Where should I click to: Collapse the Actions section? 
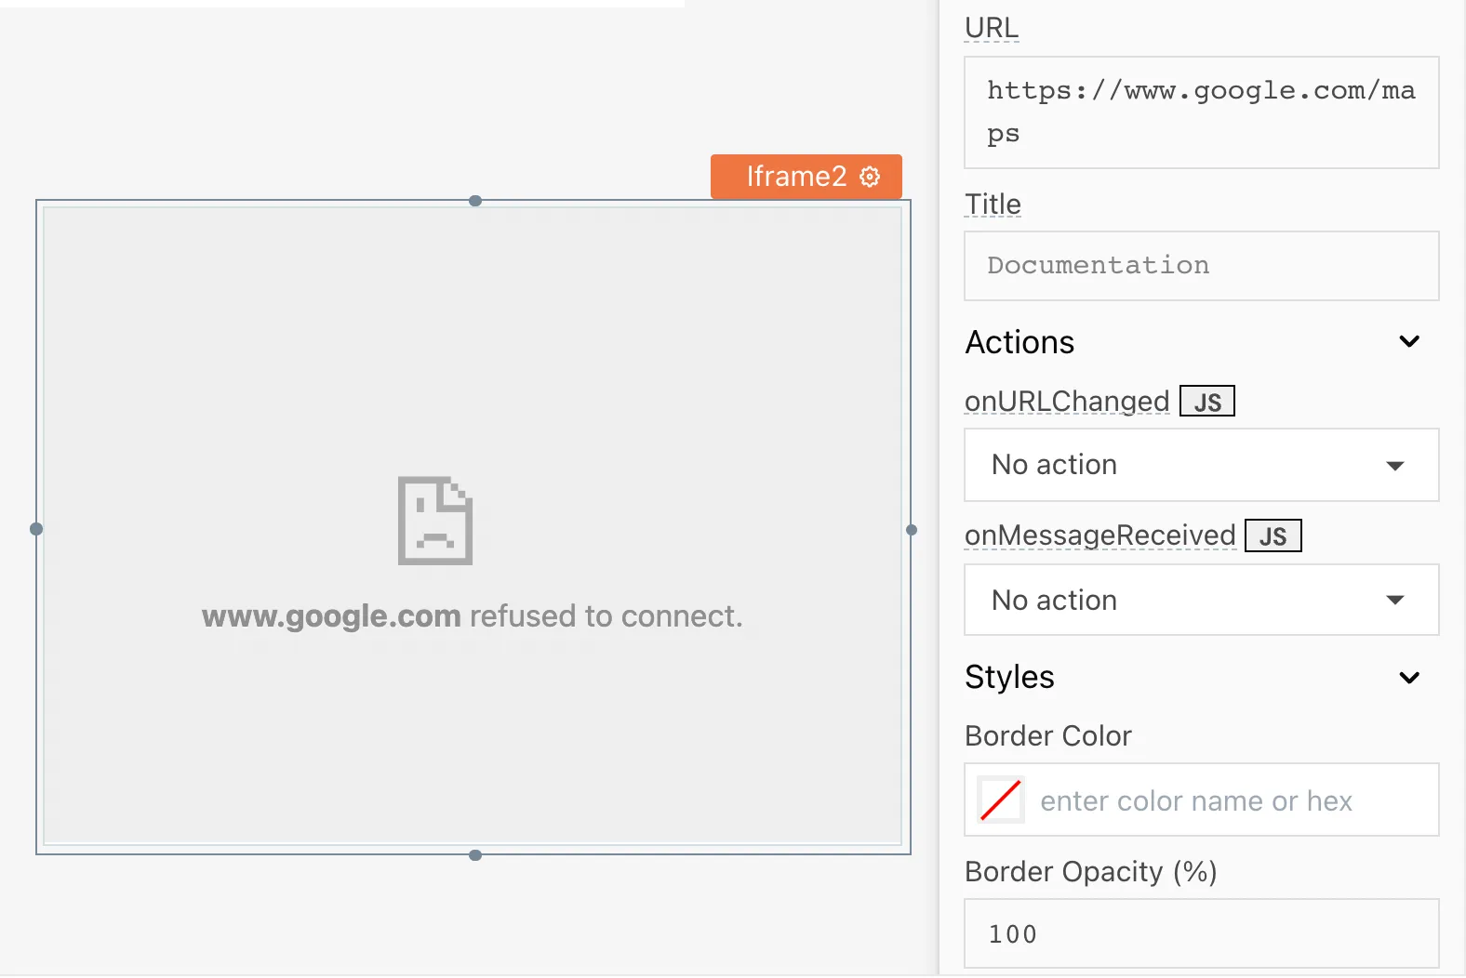1409,342
